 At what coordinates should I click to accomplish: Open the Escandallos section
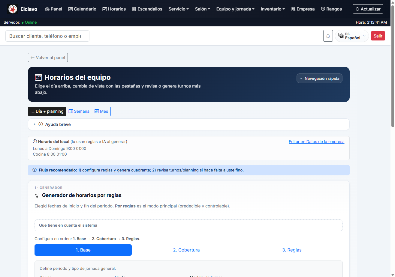click(147, 9)
